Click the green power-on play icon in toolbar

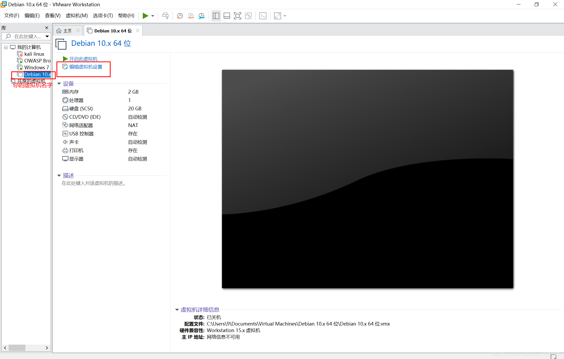(145, 16)
